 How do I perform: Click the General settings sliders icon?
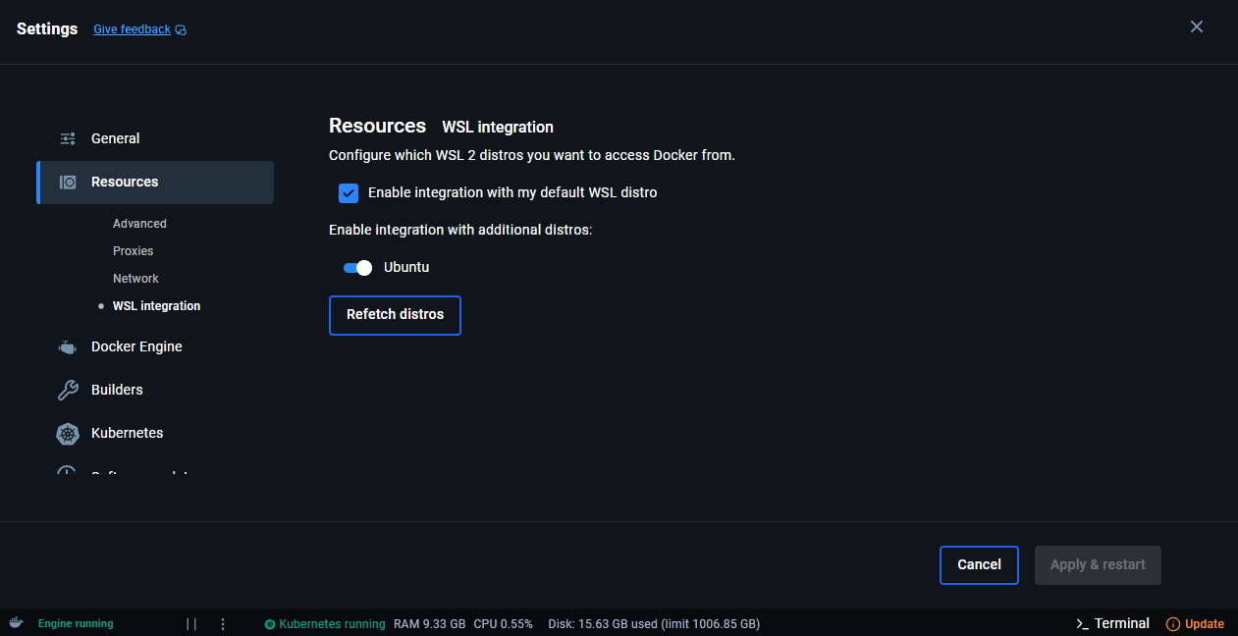pos(68,138)
